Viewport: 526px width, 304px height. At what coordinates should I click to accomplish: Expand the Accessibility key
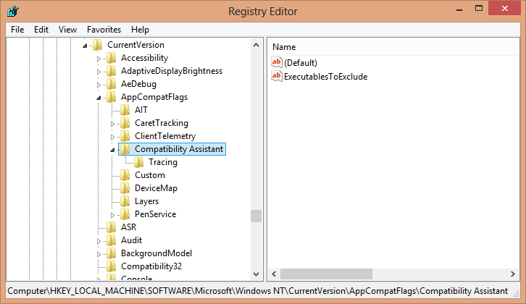(99, 58)
